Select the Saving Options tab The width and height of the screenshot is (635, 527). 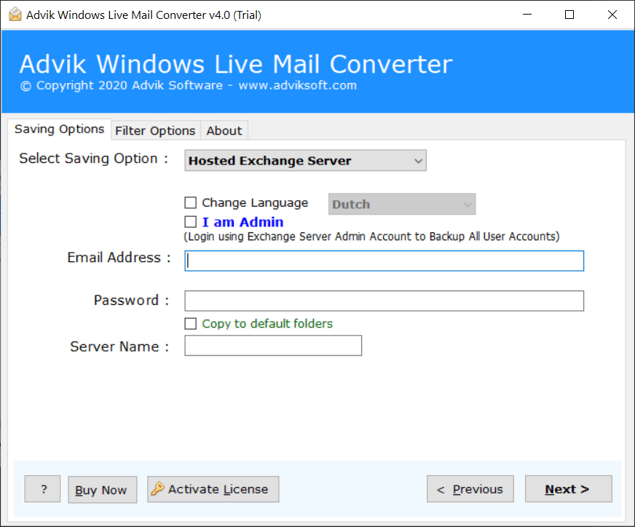click(x=59, y=129)
